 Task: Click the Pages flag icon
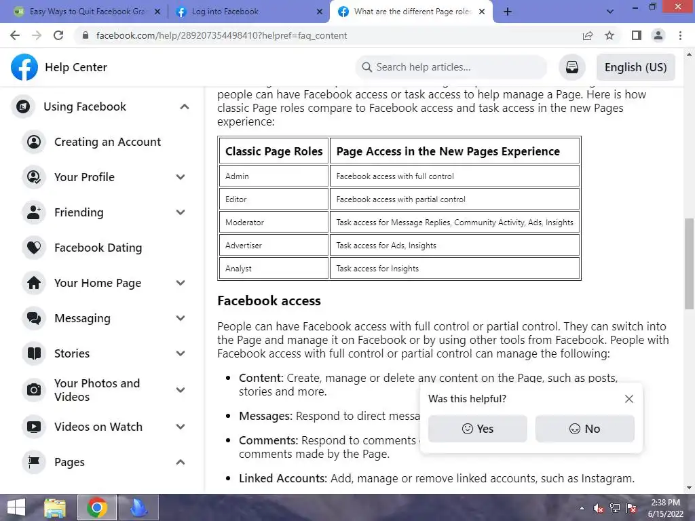click(34, 461)
